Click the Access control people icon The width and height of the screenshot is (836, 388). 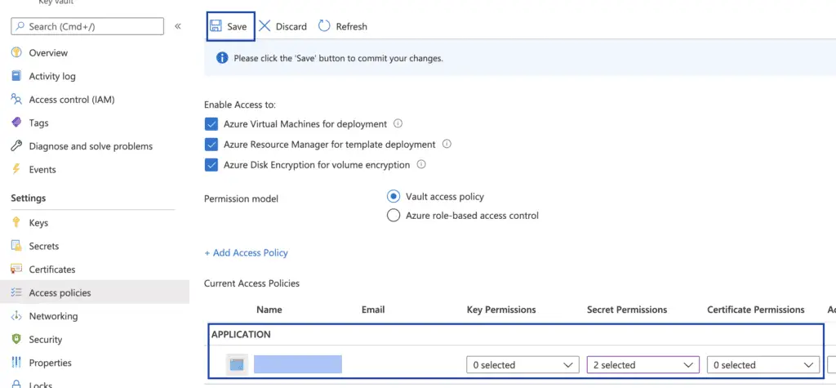16,99
